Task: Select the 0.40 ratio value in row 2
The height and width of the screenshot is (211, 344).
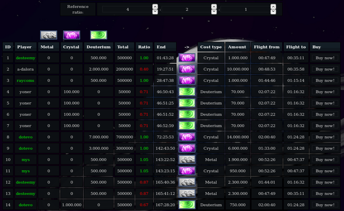Action: pyautogui.click(x=144, y=69)
